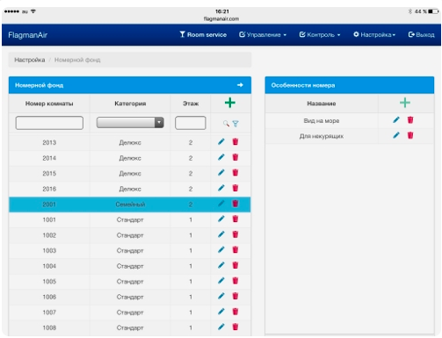Image resolution: width=442 pixels, height=338 pixels.
Task: Click the room number filter field
Action: pos(49,123)
